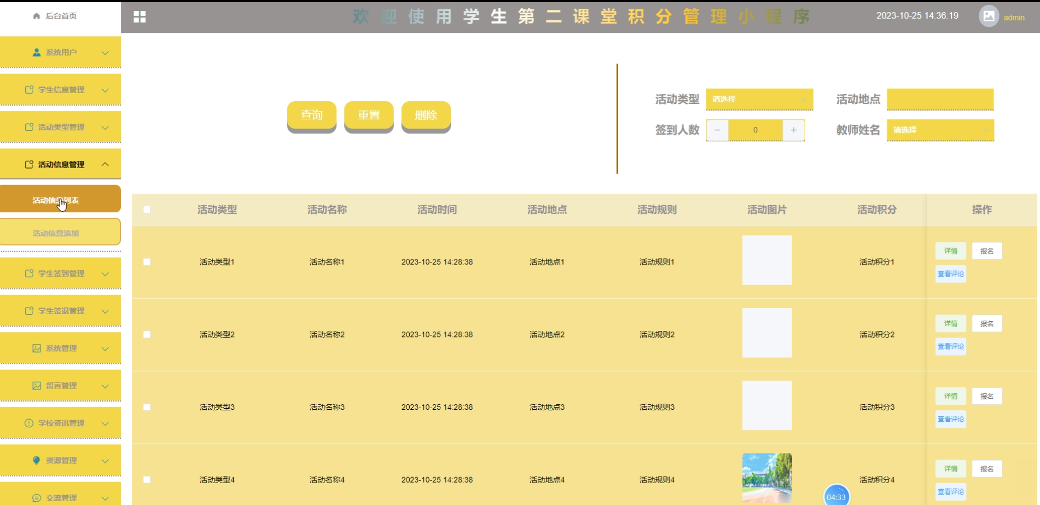Screen dimensions: 1040x505
Task: Open 活动信息添加 submenu item
Action: pyautogui.click(x=60, y=232)
